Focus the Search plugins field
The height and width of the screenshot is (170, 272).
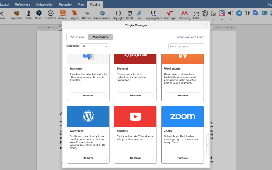pos(187,46)
